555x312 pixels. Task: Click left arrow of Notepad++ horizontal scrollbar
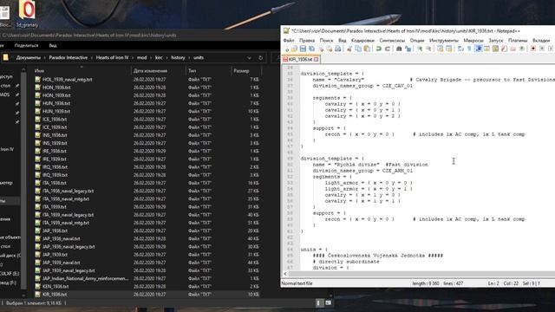[285, 274]
